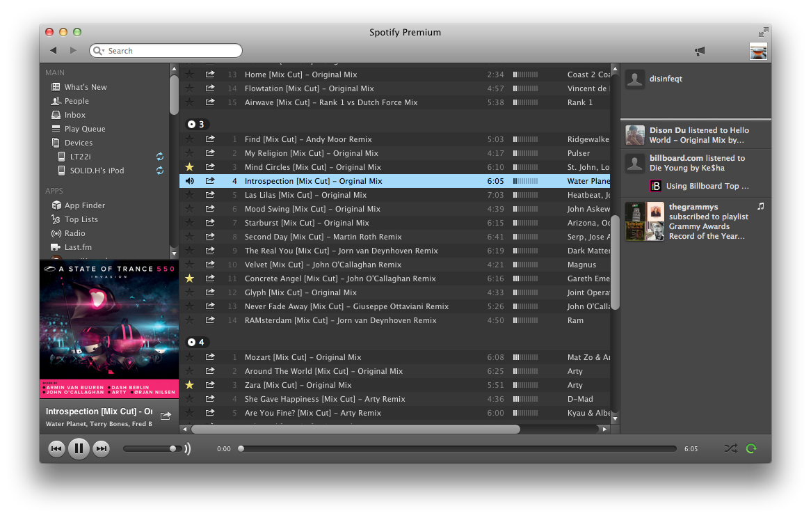Star the track Find [Mix Cut]
The image size is (811, 518).
tap(190, 139)
